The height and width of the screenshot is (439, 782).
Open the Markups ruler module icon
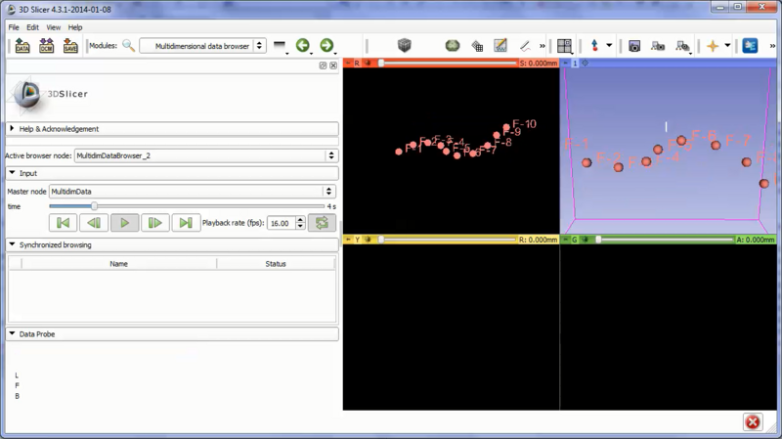[x=525, y=46]
